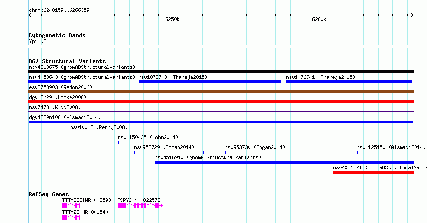
Task: Click the blue nsv1076741 Thareja2015 bar
Action: click(x=349, y=82)
